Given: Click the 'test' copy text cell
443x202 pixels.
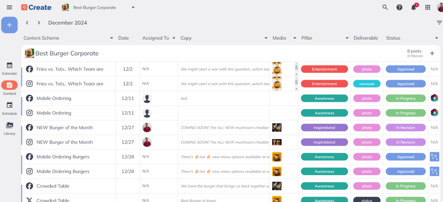Looking at the screenshot, I should pos(184,99).
